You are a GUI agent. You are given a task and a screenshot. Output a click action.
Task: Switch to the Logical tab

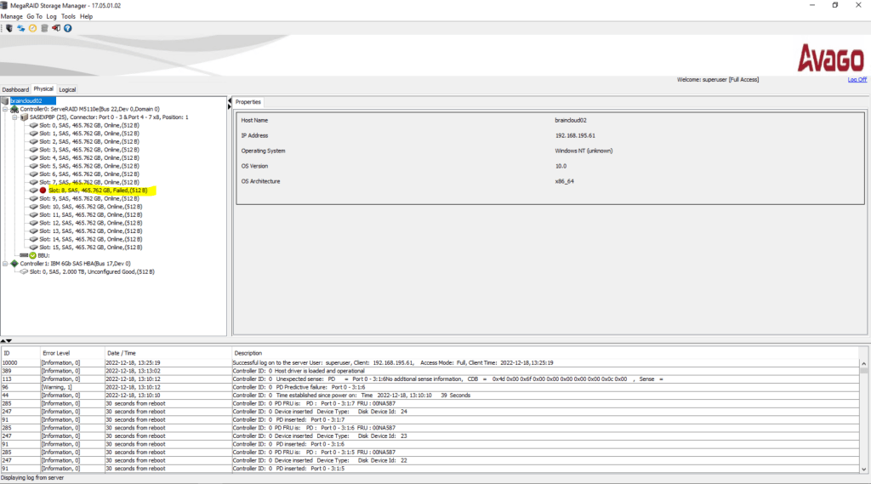tap(67, 89)
